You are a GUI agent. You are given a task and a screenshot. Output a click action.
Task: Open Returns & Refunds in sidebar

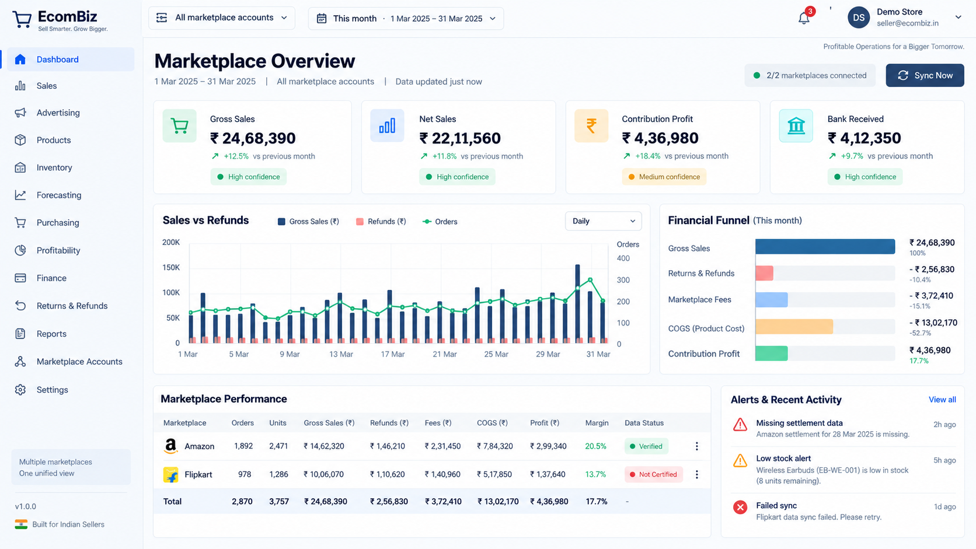71,306
